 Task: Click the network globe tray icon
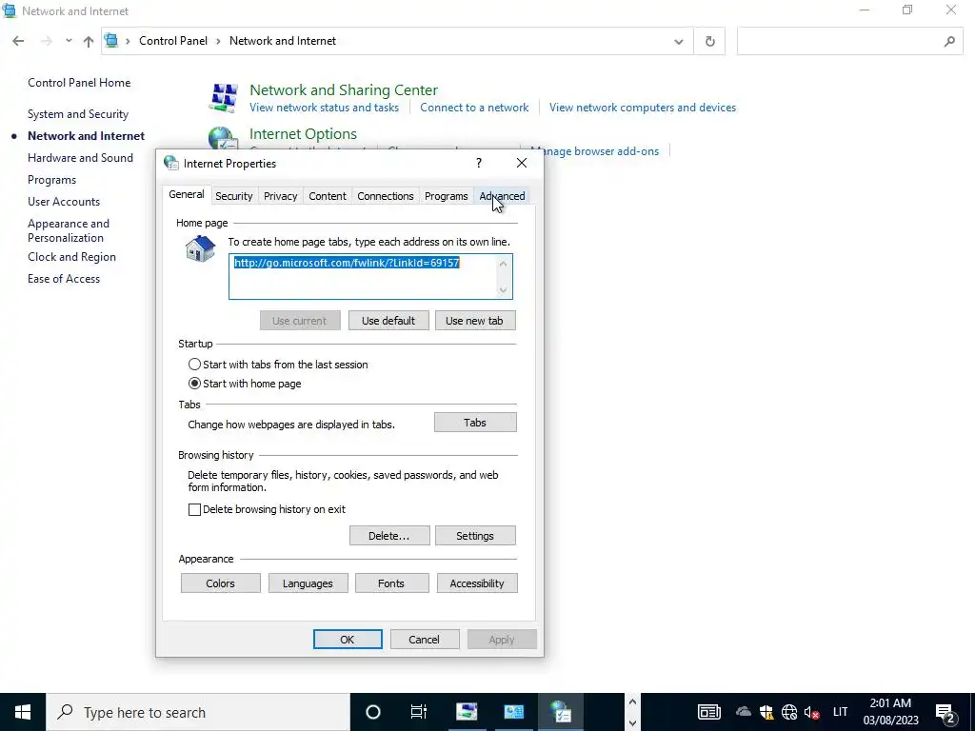[x=789, y=712]
